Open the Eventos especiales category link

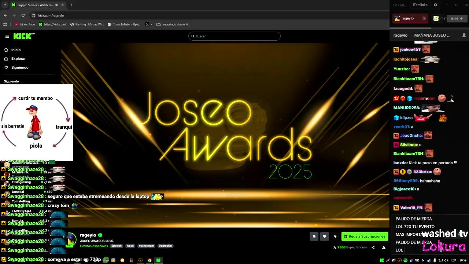pos(94,246)
